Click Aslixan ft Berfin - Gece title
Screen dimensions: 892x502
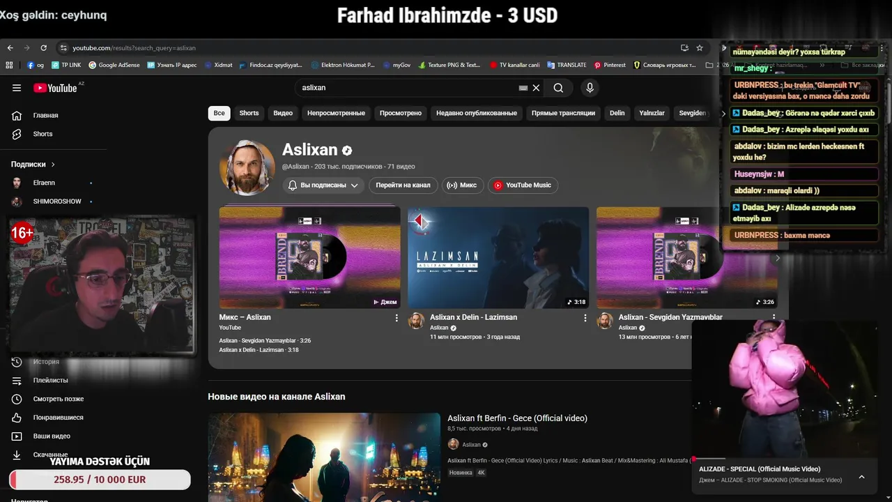pyautogui.click(x=517, y=418)
